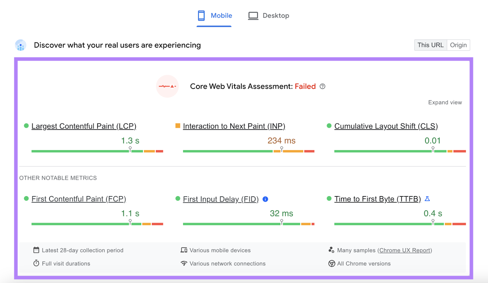Click the experimental flask icon beside TTFB

pos(428,199)
